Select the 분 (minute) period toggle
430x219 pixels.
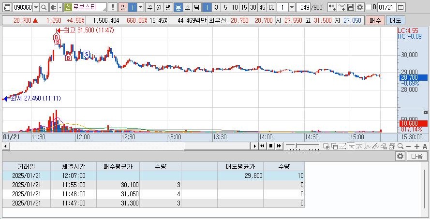178,7
